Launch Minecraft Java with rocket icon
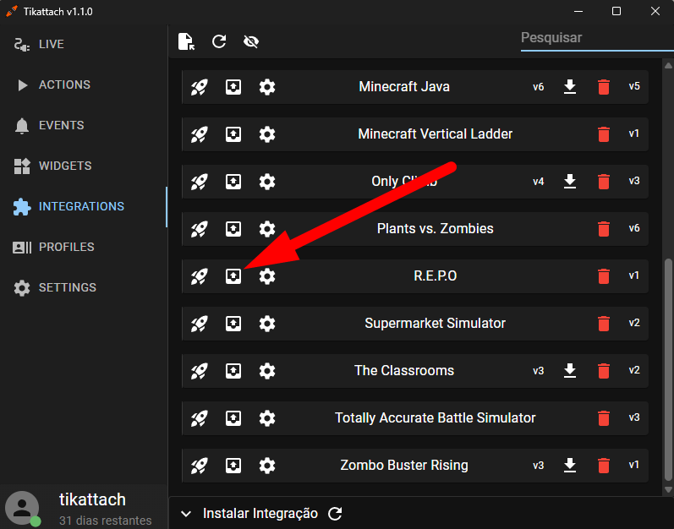This screenshot has width=674, height=529. coord(199,87)
